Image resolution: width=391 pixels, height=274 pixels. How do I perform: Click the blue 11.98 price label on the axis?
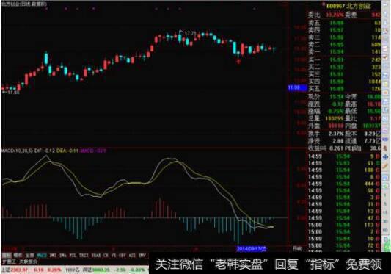[297, 87]
